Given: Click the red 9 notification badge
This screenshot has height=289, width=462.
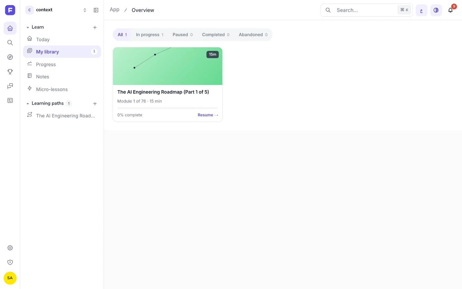Looking at the screenshot, I should pyautogui.click(x=454, y=6).
